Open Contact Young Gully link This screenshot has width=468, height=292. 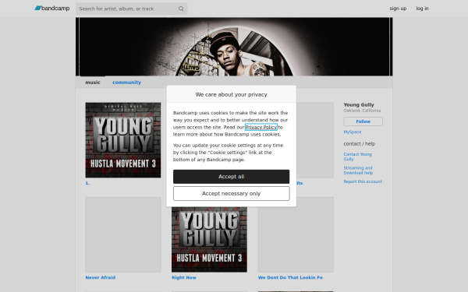point(357,157)
